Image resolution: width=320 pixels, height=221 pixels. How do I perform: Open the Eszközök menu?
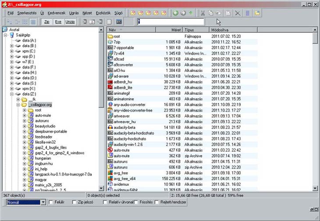[103, 13]
